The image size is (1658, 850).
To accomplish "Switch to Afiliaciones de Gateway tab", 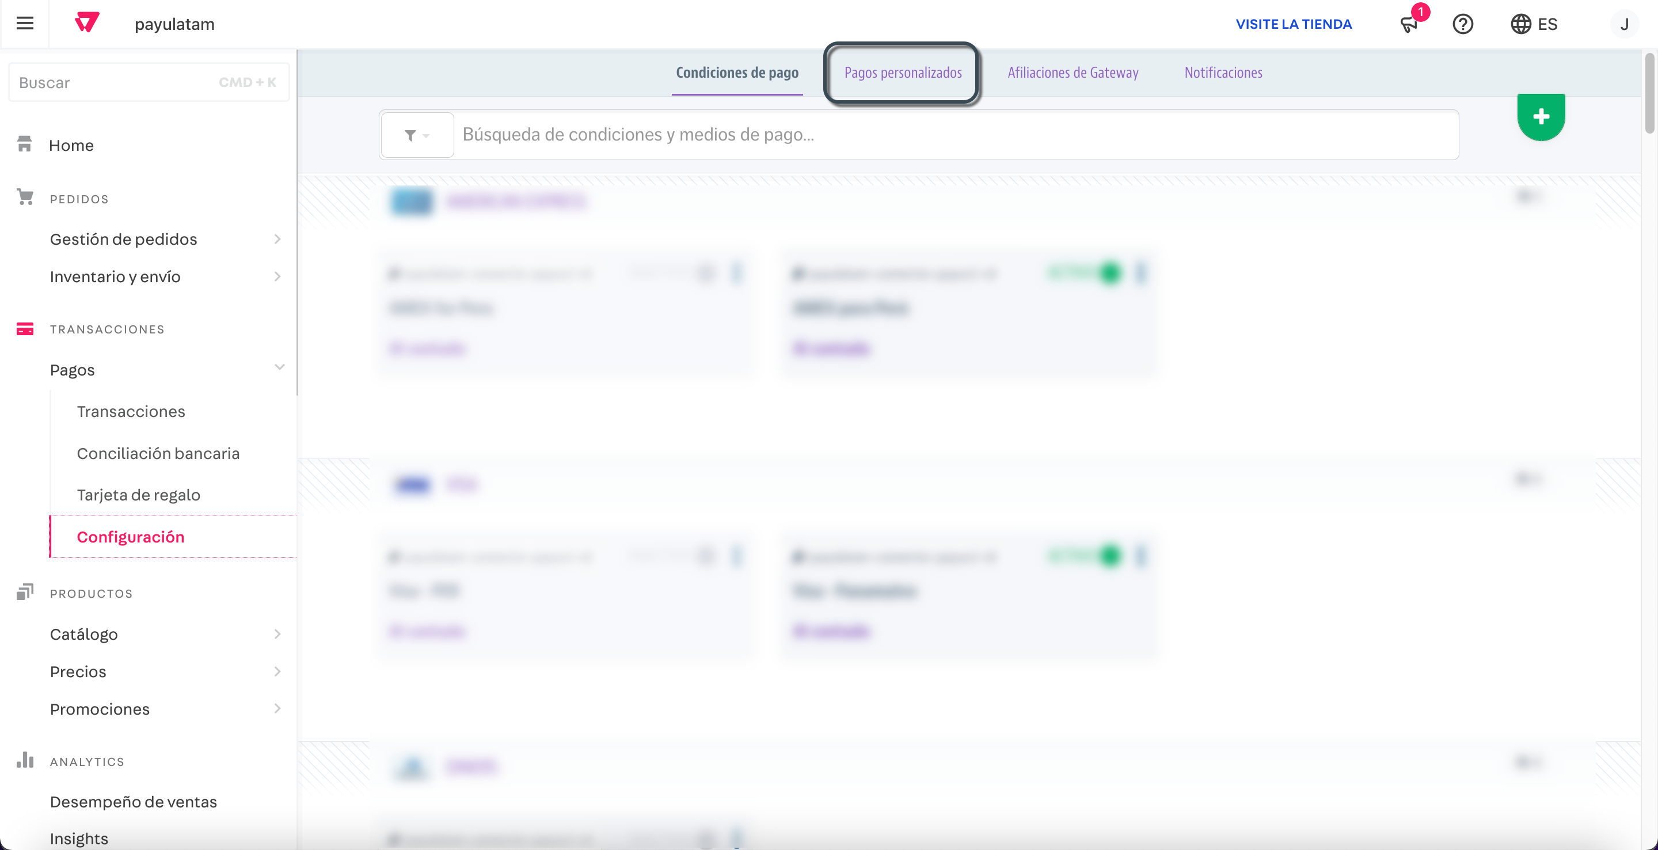I will (x=1073, y=73).
